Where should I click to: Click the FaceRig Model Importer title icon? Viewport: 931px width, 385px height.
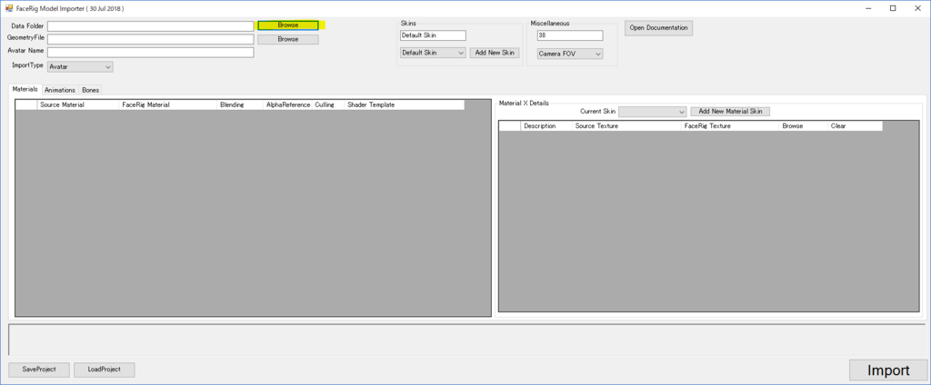click(9, 9)
